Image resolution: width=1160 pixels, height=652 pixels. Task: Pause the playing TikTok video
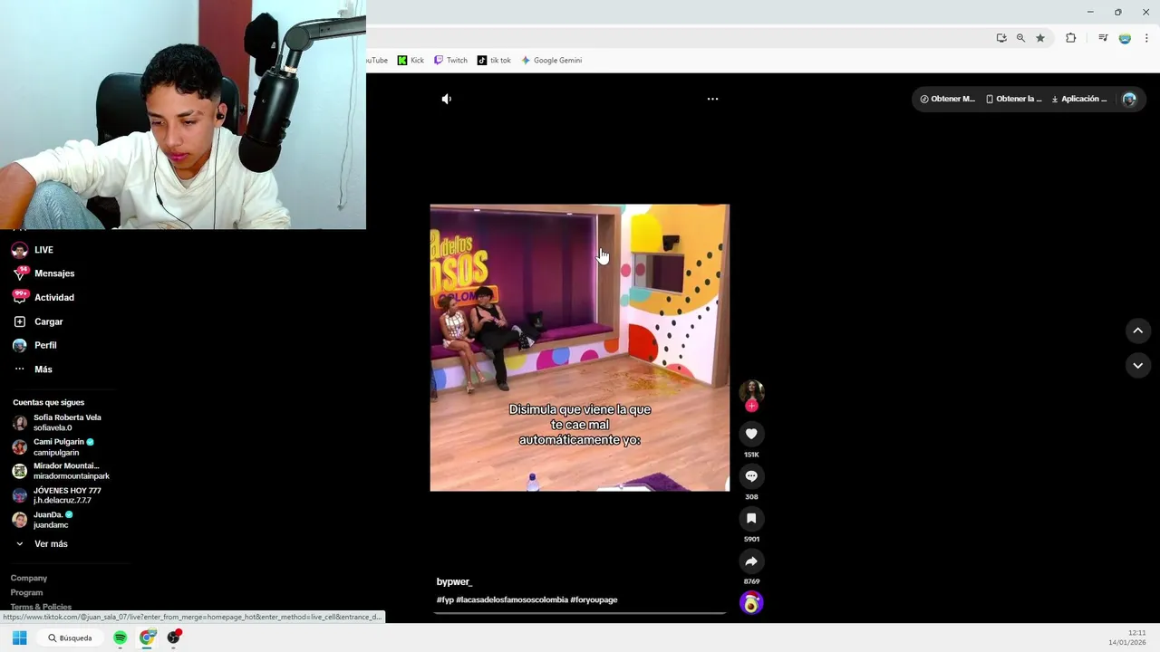(580, 348)
